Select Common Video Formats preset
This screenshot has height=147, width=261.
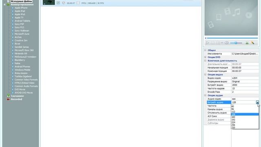26,80
